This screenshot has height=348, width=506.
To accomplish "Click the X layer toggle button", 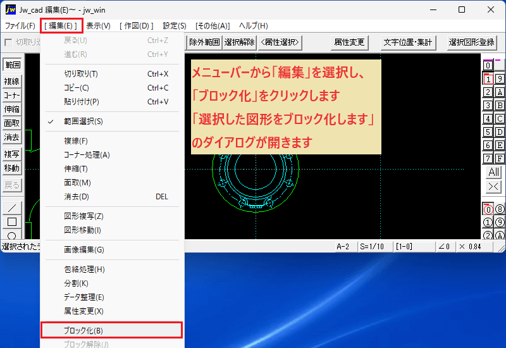I will [493, 187].
